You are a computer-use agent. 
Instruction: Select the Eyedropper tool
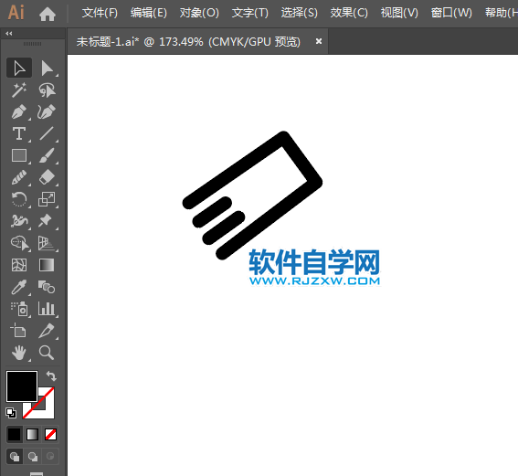click(19, 287)
